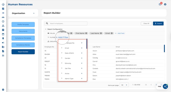Click the sparkle AI assistant button

(x=165, y=86)
